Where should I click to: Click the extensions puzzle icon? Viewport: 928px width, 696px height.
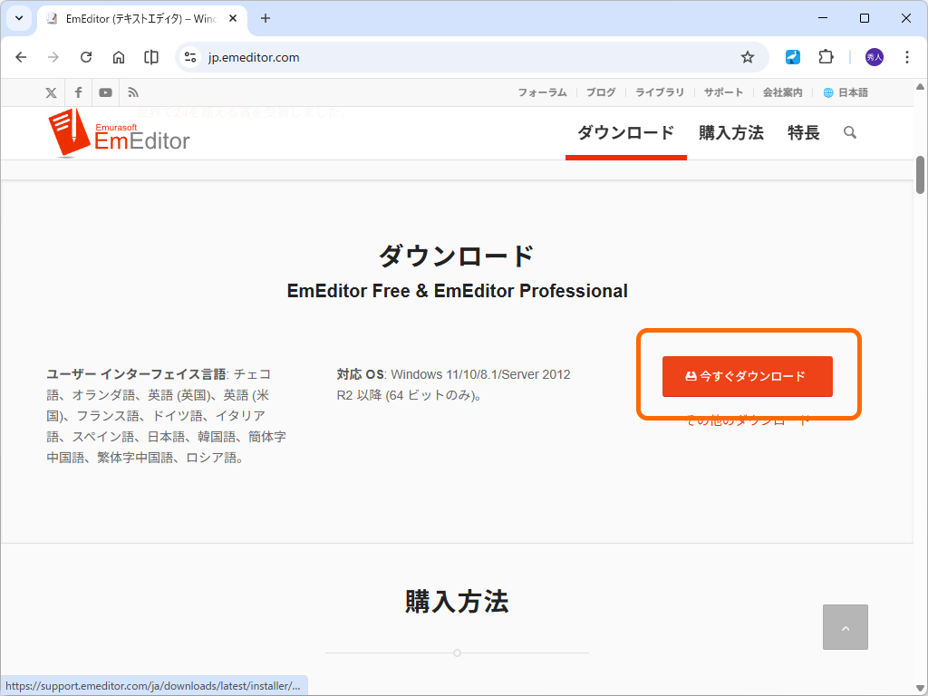(x=826, y=56)
